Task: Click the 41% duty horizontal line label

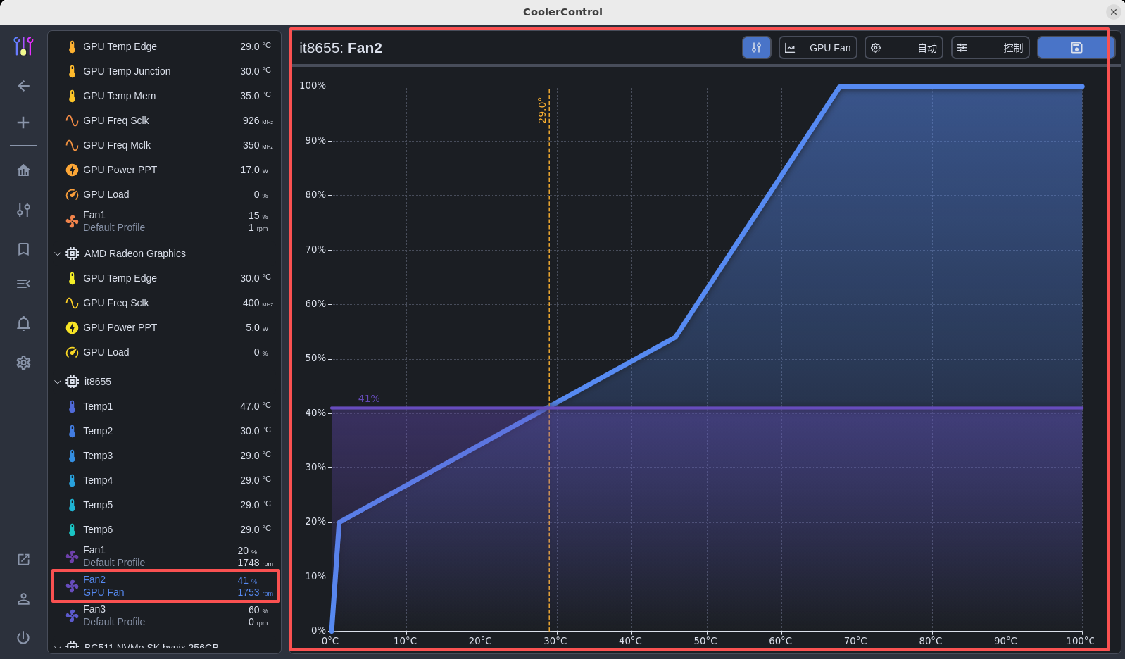Action: pyautogui.click(x=369, y=398)
